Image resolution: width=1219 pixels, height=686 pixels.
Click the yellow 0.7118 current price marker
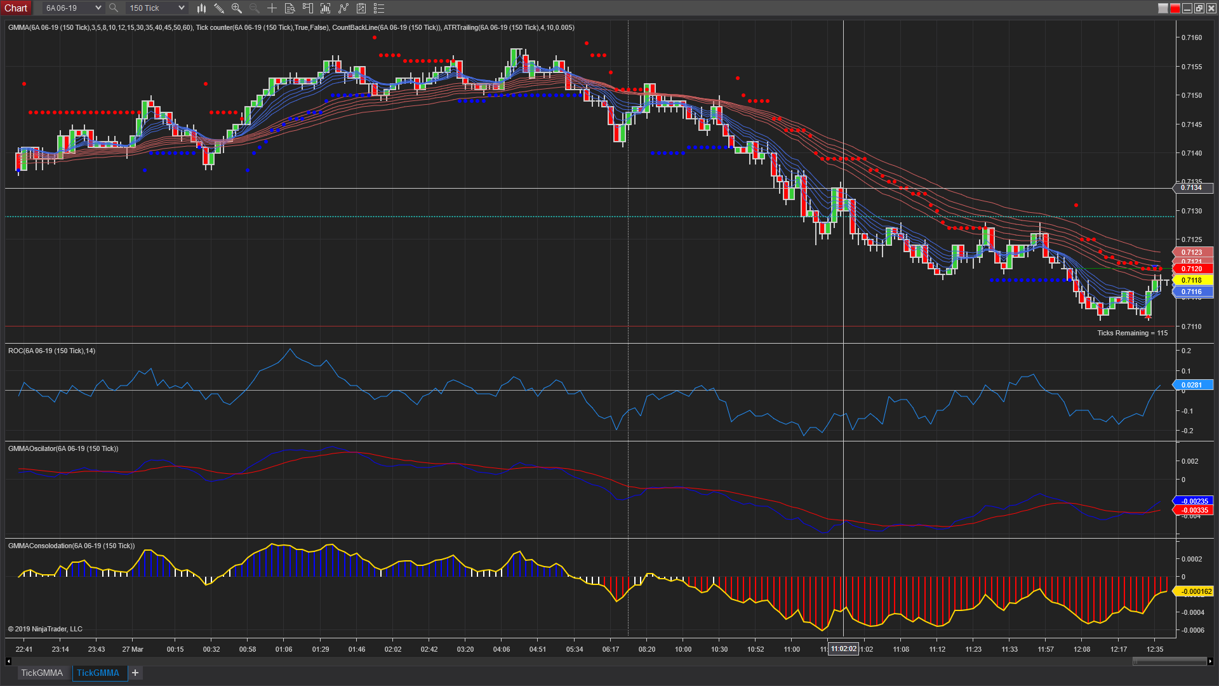(x=1192, y=280)
